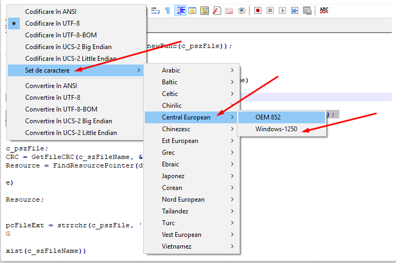Click the user defined language lightning icon
The image size is (396, 263).
(192, 11)
